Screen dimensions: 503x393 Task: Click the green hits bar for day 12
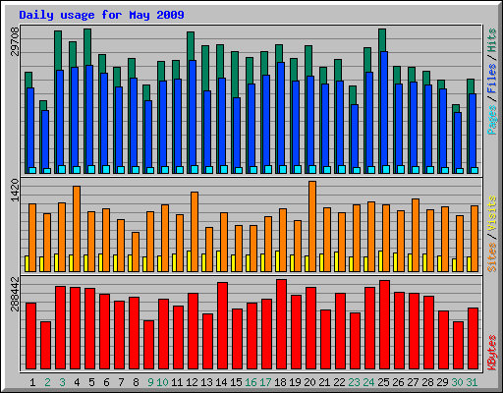tap(191, 46)
